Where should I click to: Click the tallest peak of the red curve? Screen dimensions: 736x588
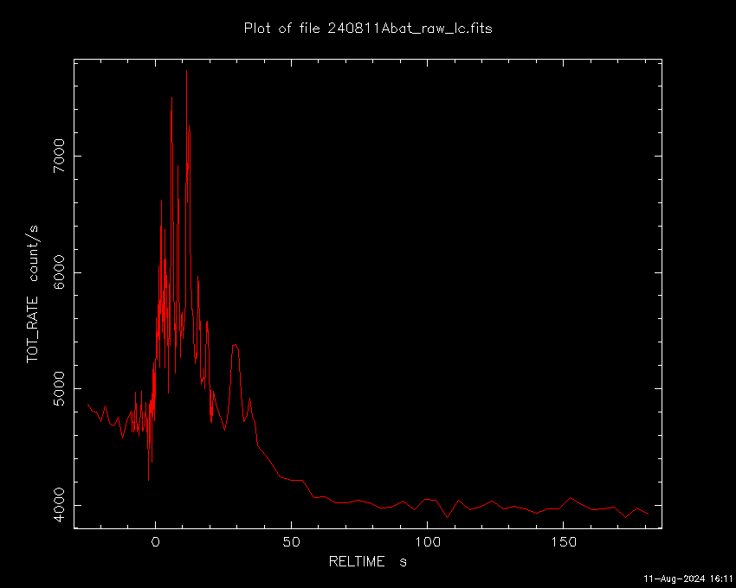(x=186, y=71)
